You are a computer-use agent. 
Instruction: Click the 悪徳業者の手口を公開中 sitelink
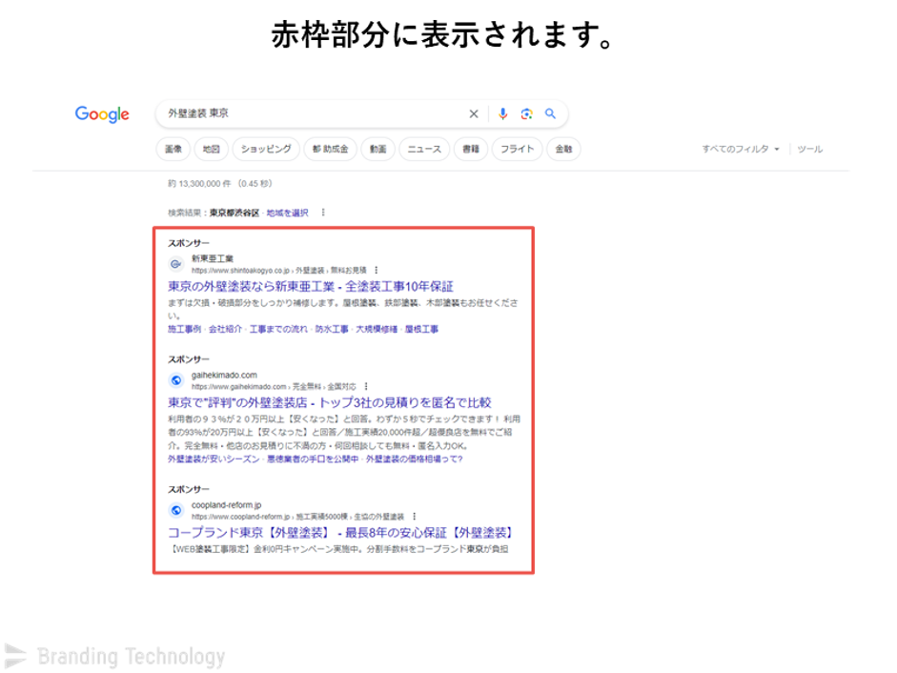[313, 459]
